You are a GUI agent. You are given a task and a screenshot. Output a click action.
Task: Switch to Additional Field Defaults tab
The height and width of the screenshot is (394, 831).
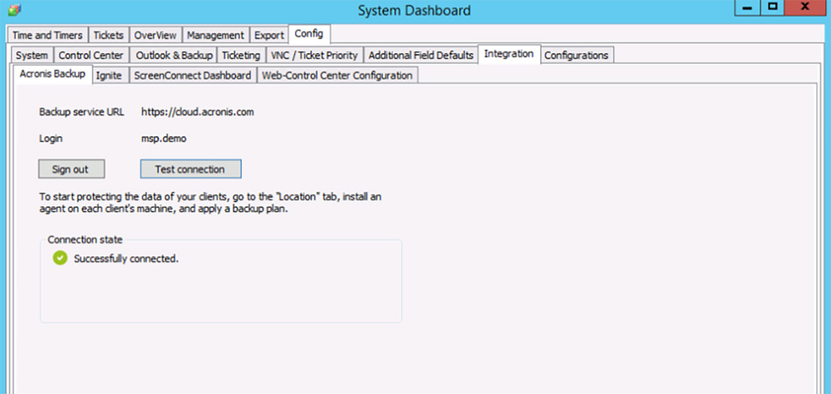tap(420, 55)
